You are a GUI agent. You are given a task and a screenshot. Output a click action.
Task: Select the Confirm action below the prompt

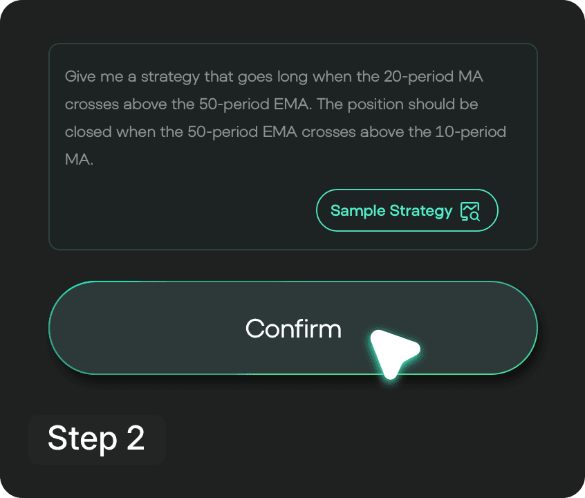292,328
